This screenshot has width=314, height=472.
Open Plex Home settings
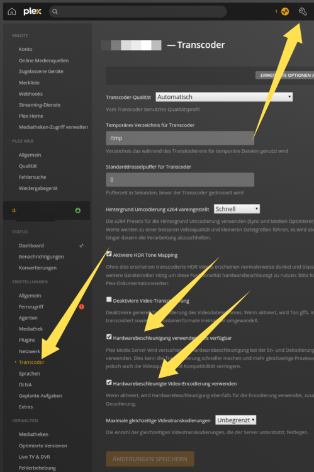(x=31, y=116)
